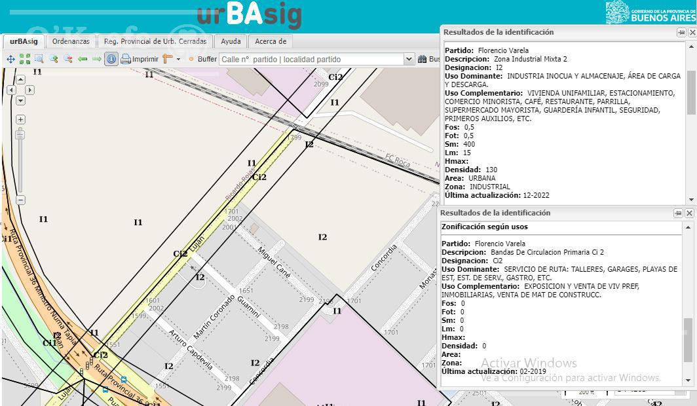
Task: Click the 'FC Roca' railway label on map
Action: coord(398,160)
